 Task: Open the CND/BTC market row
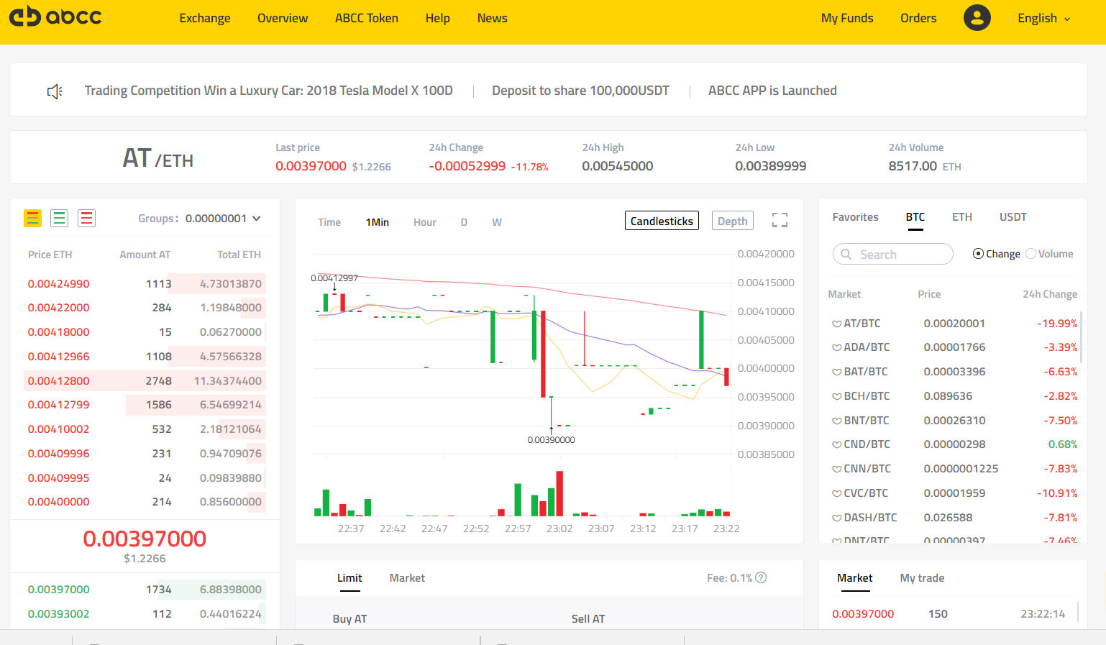point(954,444)
